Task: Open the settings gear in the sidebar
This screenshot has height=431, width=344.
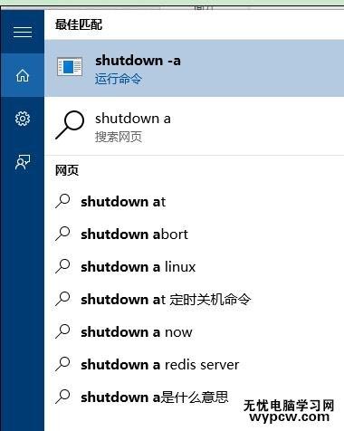Action: tap(23, 119)
